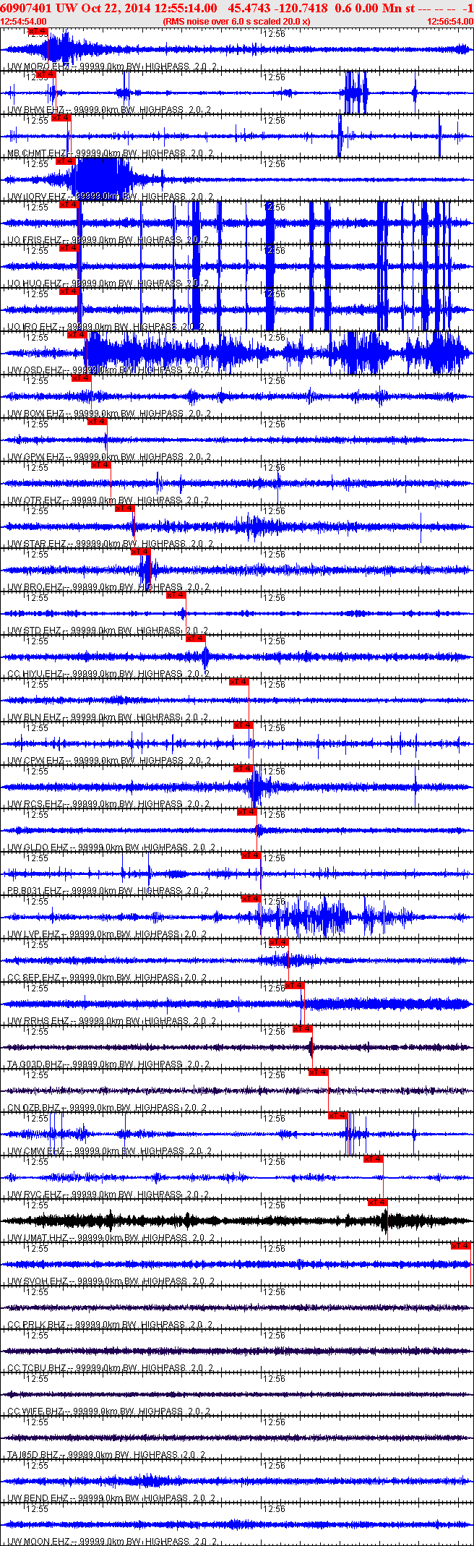Screen dimensions: 474x1546
Task: Click the 12:56:54.00 end time label
Action: click(449, 22)
